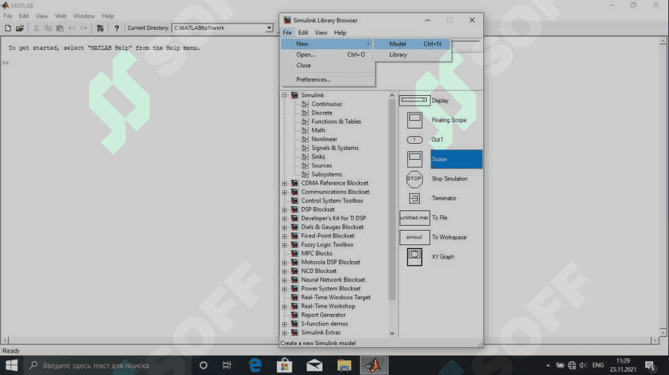Image resolution: width=669 pixels, height=375 pixels.
Task: Click Open... in the File menu
Action: (328, 54)
